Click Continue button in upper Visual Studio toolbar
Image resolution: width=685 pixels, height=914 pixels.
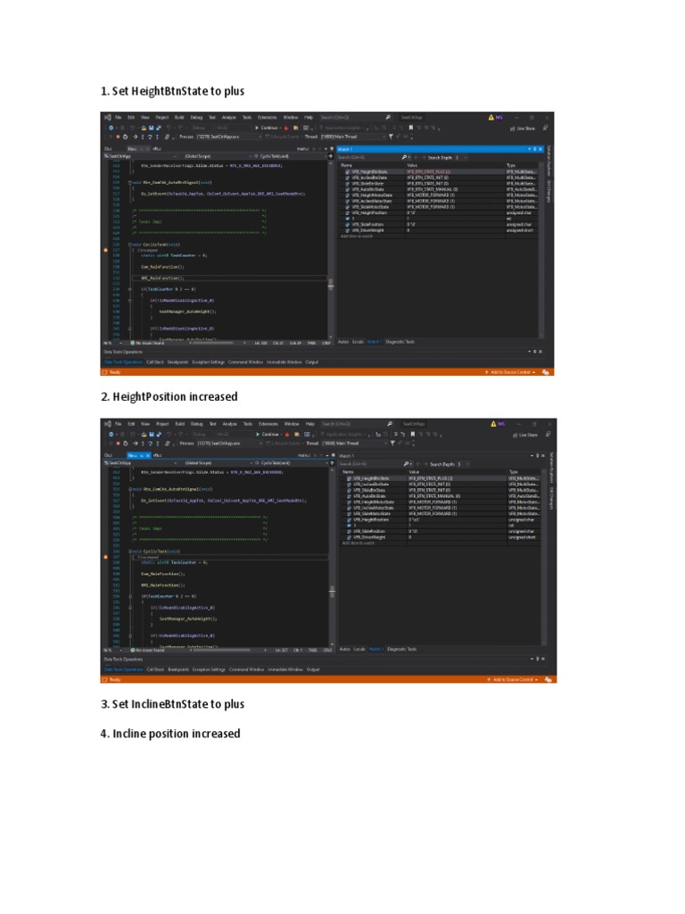pyautogui.click(x=268, y=128)
